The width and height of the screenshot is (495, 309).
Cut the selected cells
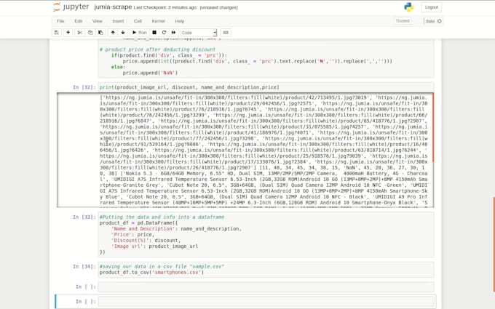tap(80, 33)
